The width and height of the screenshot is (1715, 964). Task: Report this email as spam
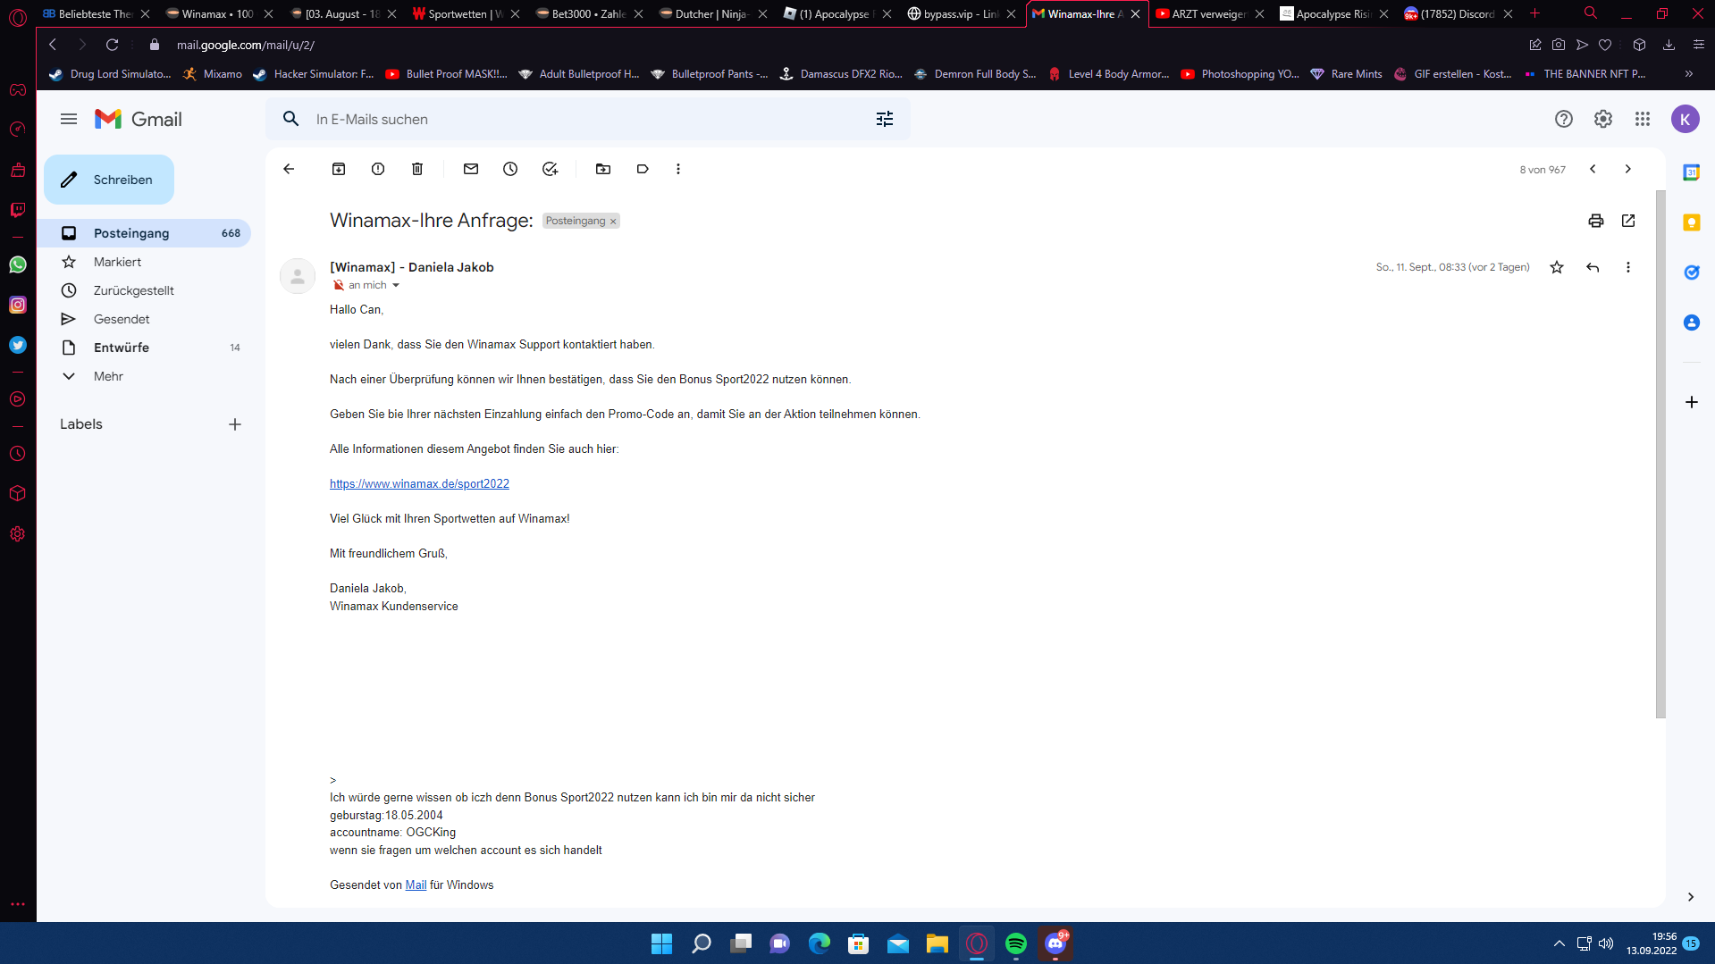point(378,169)
